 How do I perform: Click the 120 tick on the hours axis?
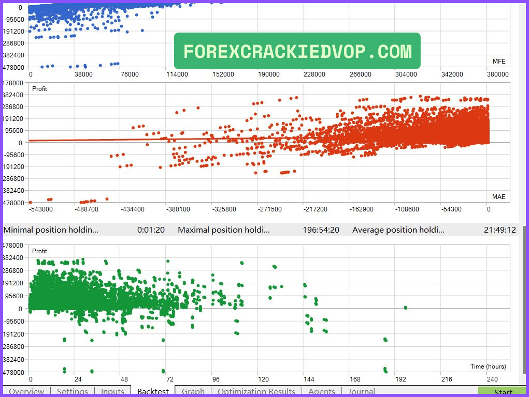pyautogui.click(x=263, y=379)
